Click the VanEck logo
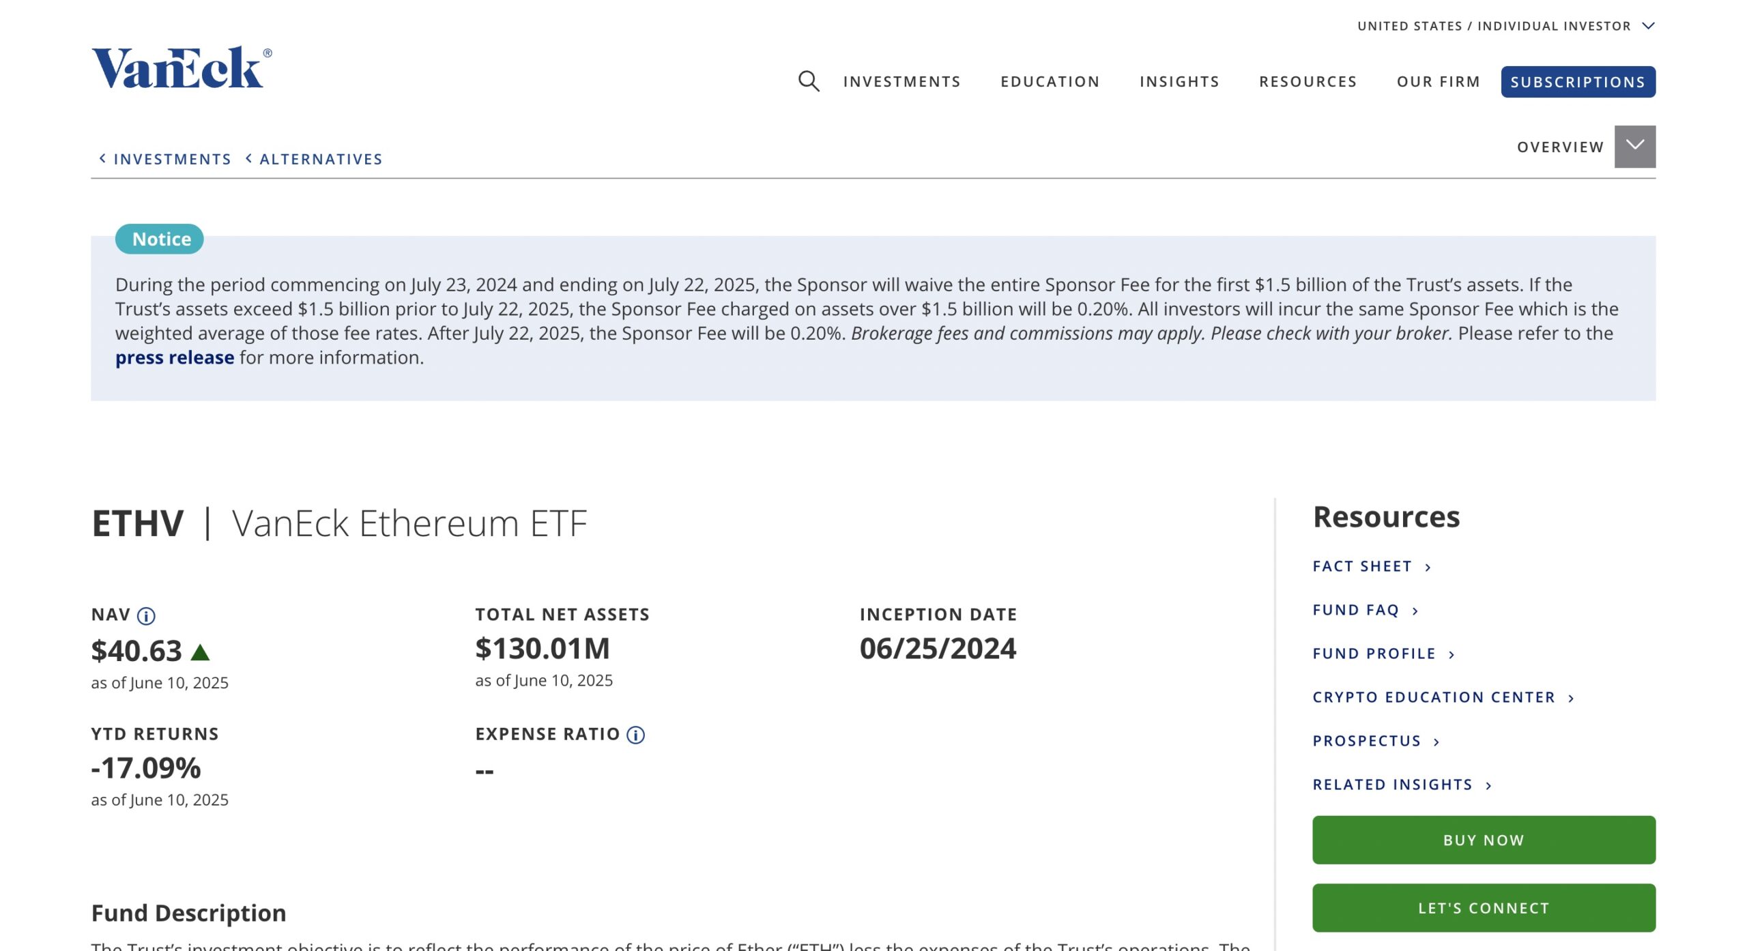This screenshot has height=951, width=1747. 182,68
